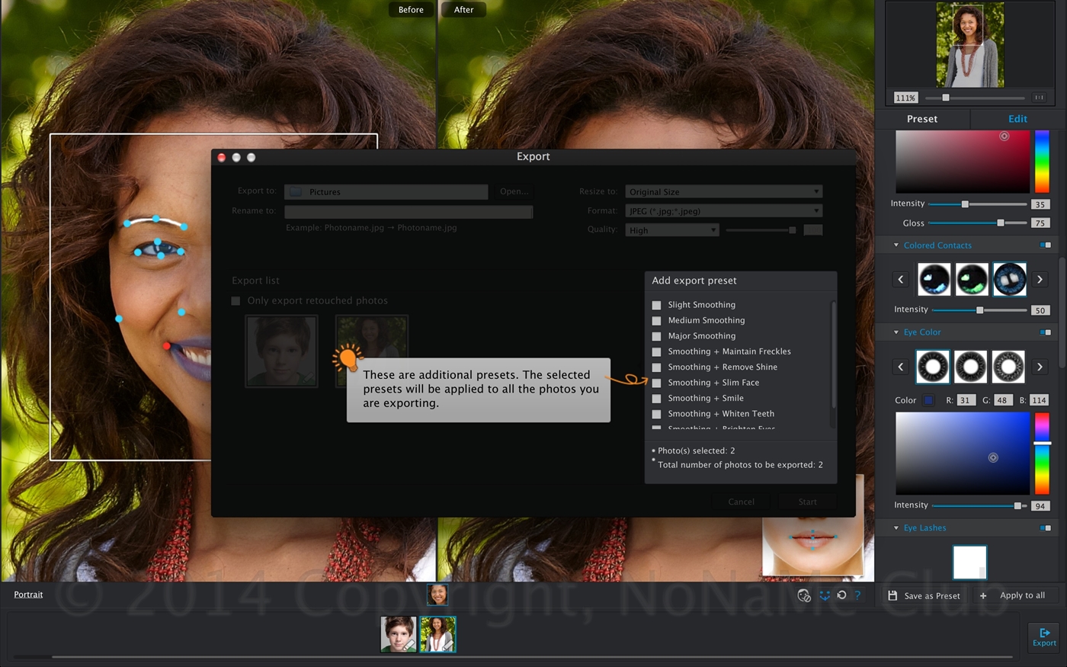1067x667 pixels.
Task: Check Smoothing + Slim Face preset
Action: point(656,383)
